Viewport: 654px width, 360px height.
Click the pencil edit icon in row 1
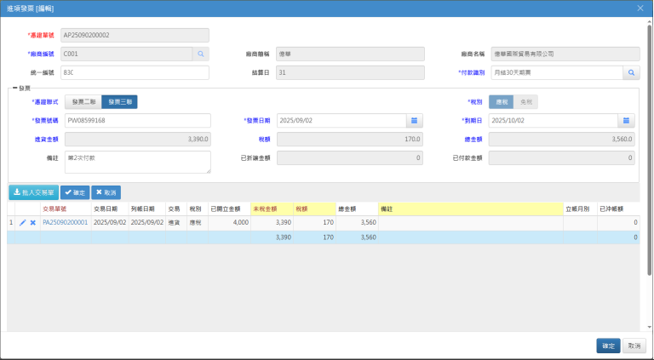(23, 223)
